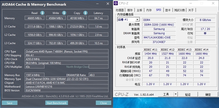Image resolution: width=219 pixels, height=108 pixels.
Task: Switch to the 主板 tab
Action: tap(139, 10)
